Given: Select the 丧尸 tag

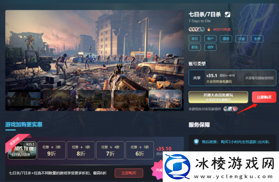Looking at the screenshot, I should tap(210, 38).
